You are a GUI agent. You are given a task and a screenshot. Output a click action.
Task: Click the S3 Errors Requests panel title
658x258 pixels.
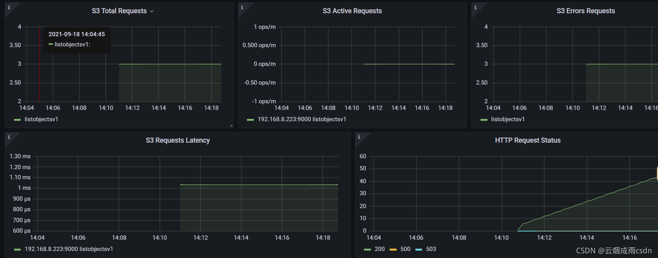point(585,11)
